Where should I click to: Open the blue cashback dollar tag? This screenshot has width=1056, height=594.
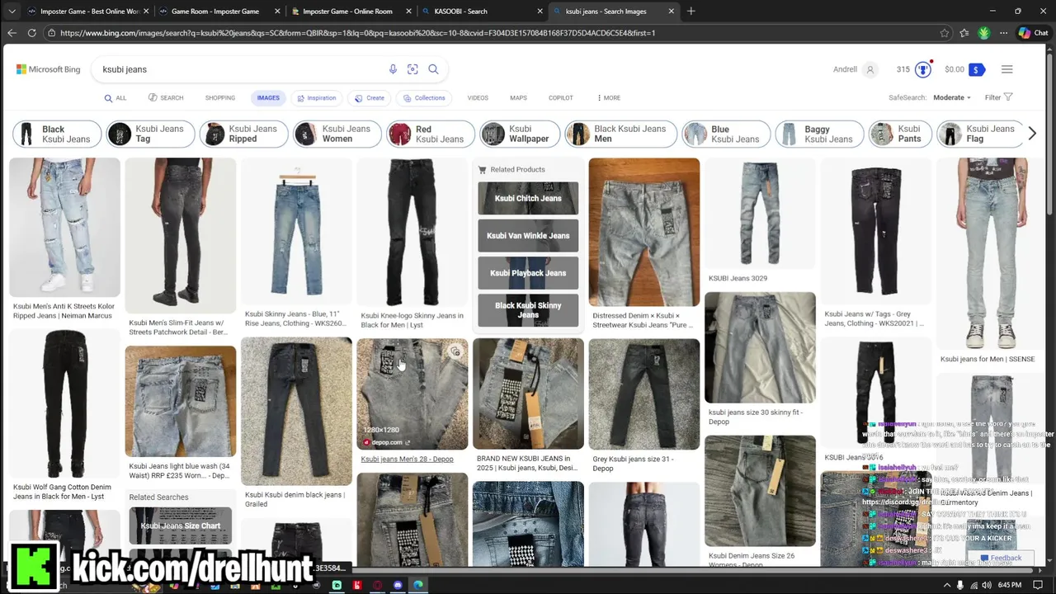[x=977, y=69]
